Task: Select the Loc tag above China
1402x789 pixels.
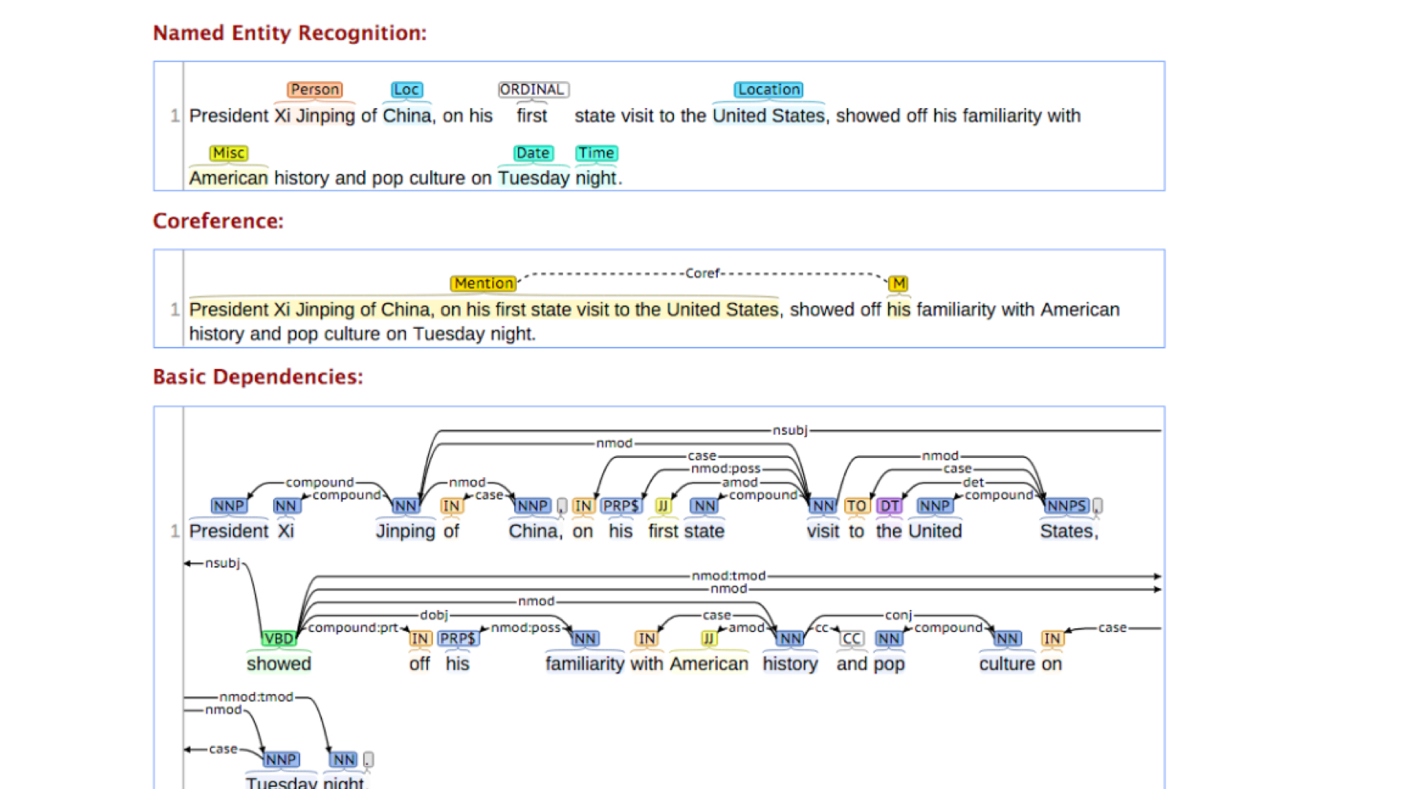Action: pos(406,90)
